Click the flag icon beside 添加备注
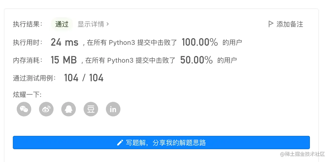The image size is (330, 162). [x=270, y=24]
